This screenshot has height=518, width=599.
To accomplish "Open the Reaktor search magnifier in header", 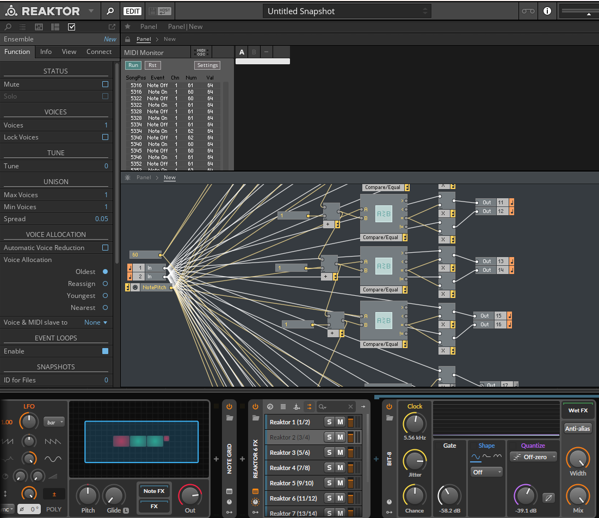I will pos(110,11).
